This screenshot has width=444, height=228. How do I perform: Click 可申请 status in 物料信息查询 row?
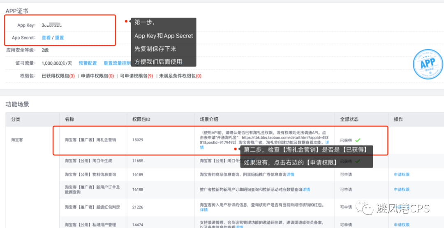(x=346, y=174)
